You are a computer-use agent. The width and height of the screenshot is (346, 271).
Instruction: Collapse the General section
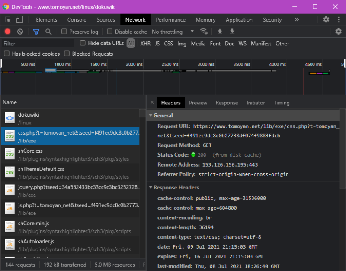point(151,116)
